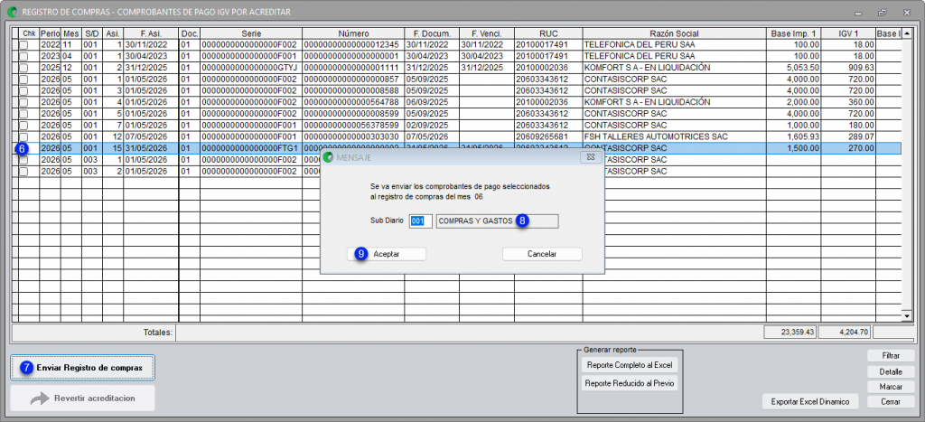Check the row with number ending 8599

pyautogui.click(x=23, y=114)
